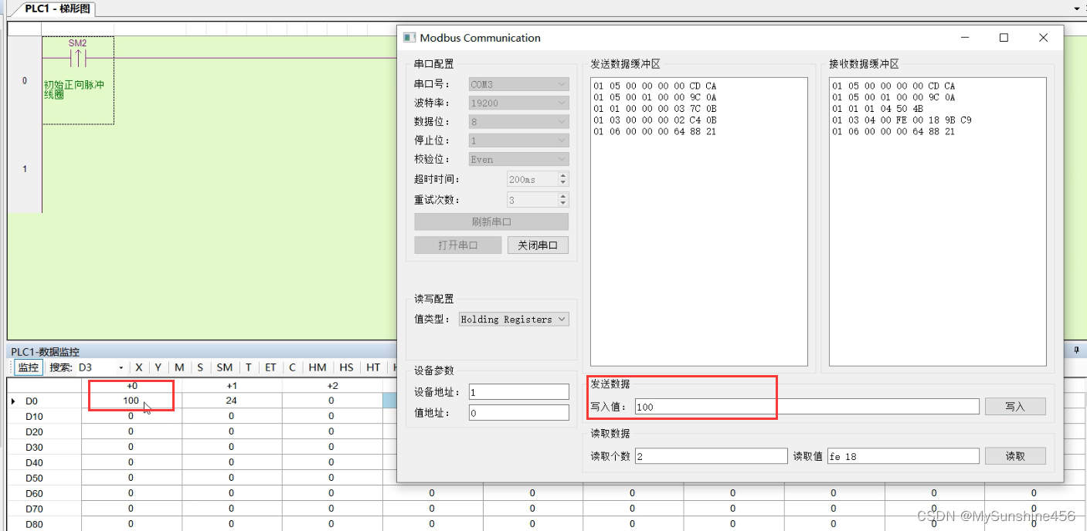Viewport: 1087px width, 531px height.
Task: Select the D20 row header
Action: click(x=44, y=431)
